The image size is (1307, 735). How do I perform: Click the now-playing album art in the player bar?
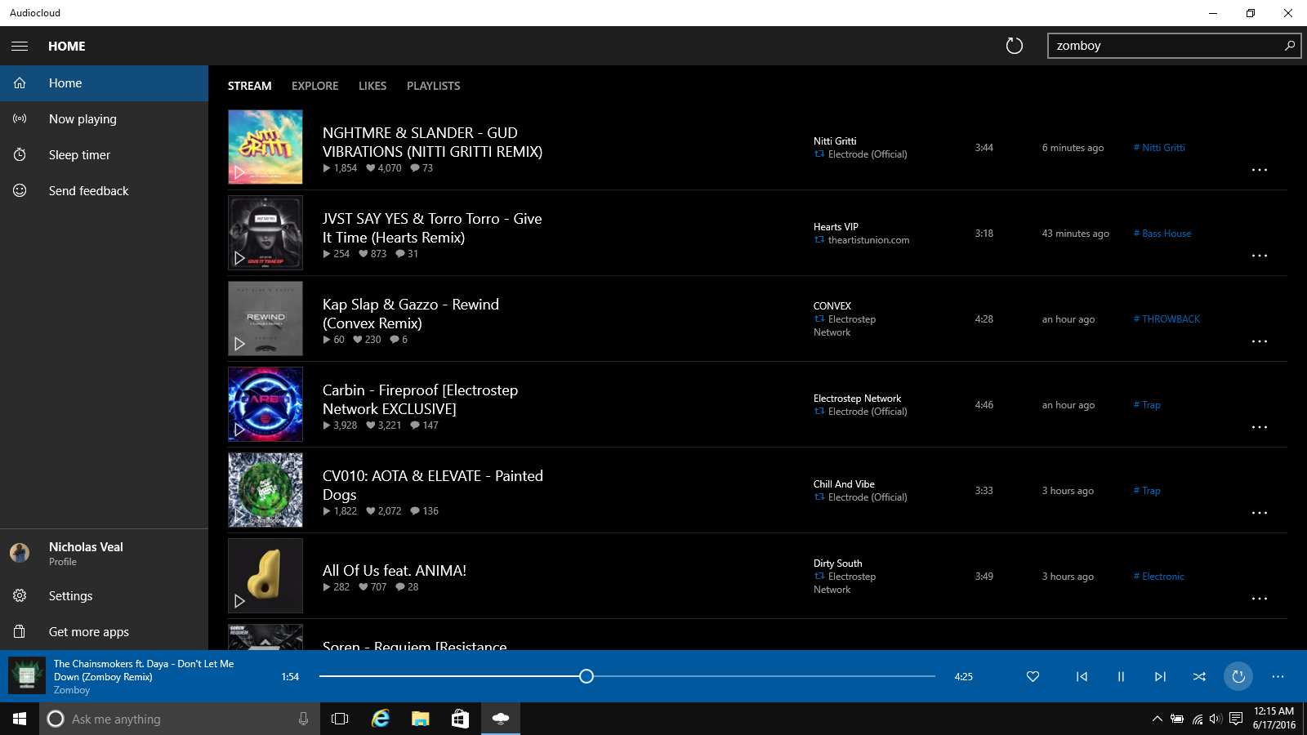point(27,676)
